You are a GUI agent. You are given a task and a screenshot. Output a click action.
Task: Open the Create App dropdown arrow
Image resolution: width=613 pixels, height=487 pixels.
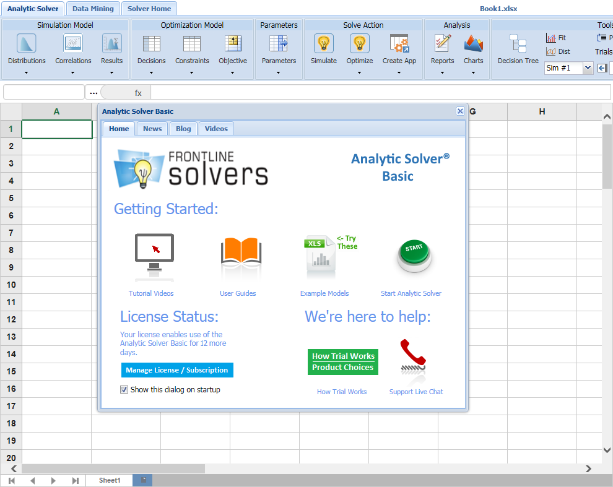399,72
